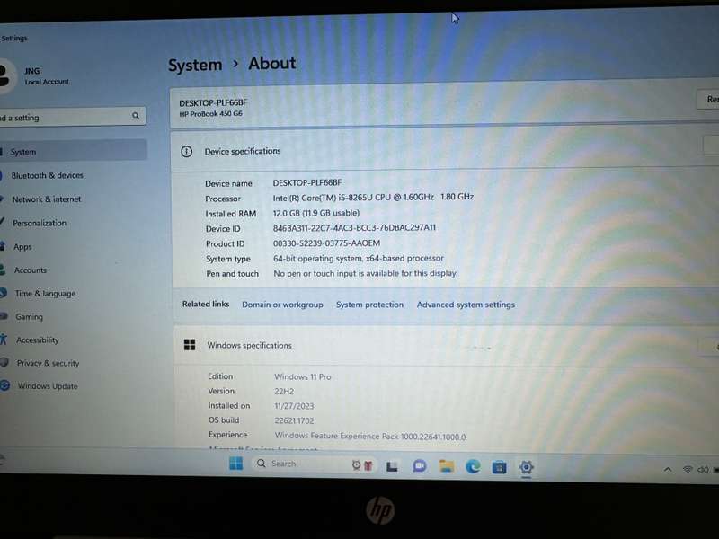Click the Device specifications info icon
The width and height of the screenshot is (719, 539).
pyautogui.click(x=187, y=151)
